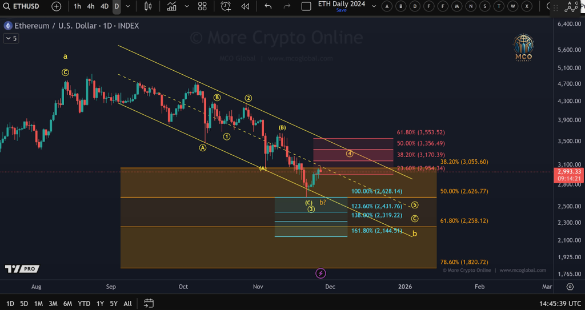Set range to 6M
This screenshot has width=585, height=310.
tap(67, 304)
